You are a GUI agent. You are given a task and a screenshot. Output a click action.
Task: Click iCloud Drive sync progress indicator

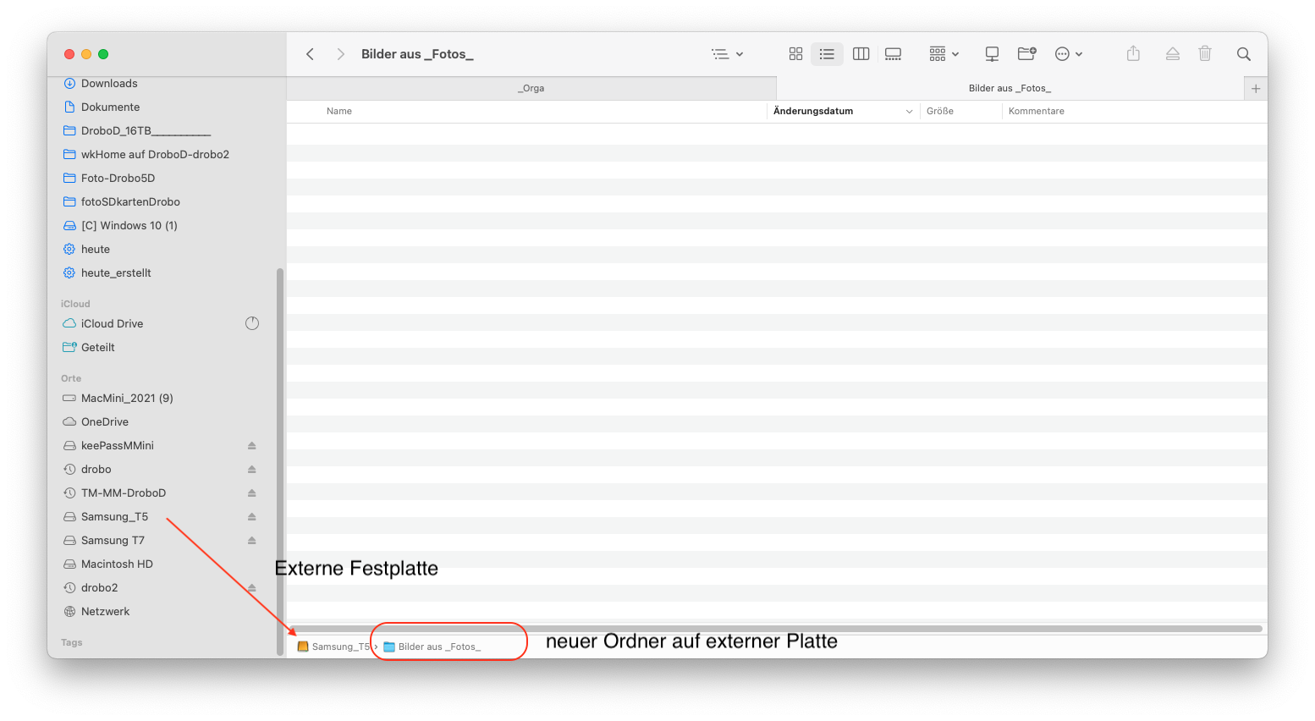(x=252, y=323)
